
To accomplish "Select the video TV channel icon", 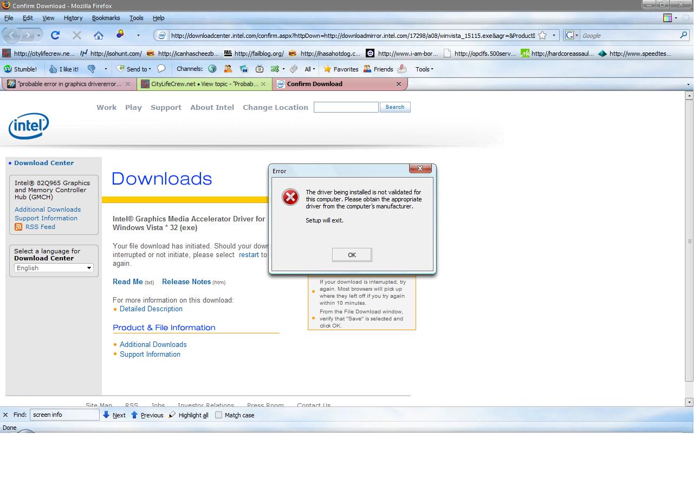I will [260, 69].
